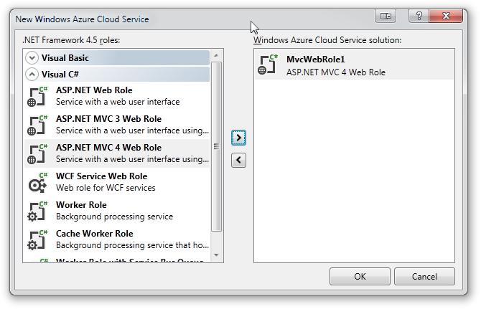Click the Worker Role gear icon
The width and height of the screenshot is (481, 309).
click(37, 211)
